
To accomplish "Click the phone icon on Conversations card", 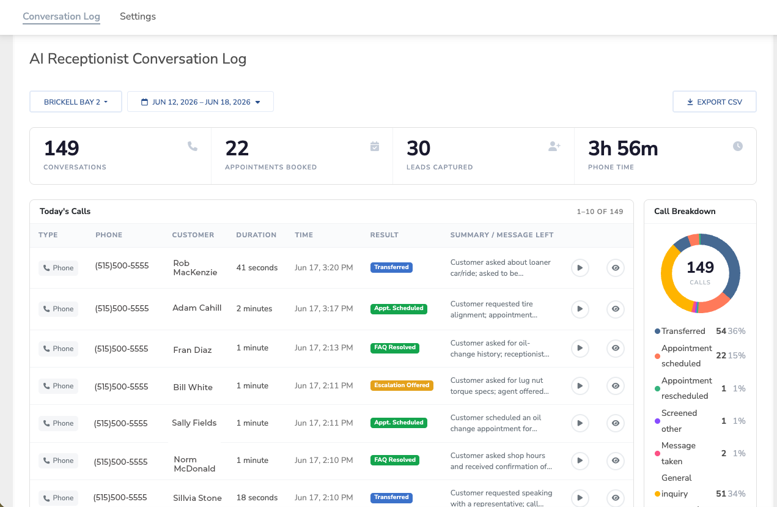I will coord(193,146).
